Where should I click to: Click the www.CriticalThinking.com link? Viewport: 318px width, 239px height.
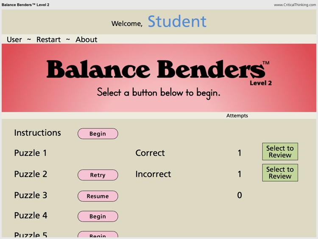[x=295, y=5]
